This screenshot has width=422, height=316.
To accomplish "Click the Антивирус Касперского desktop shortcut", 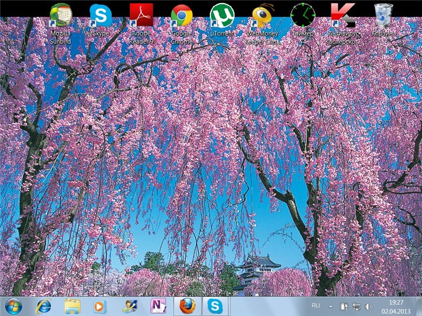I will coord(343,15).
